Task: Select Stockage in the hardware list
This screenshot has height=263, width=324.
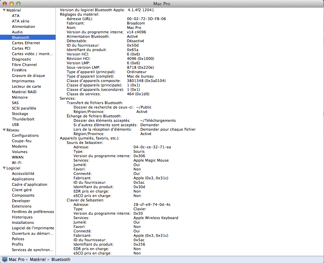Action: click(20, 114)
